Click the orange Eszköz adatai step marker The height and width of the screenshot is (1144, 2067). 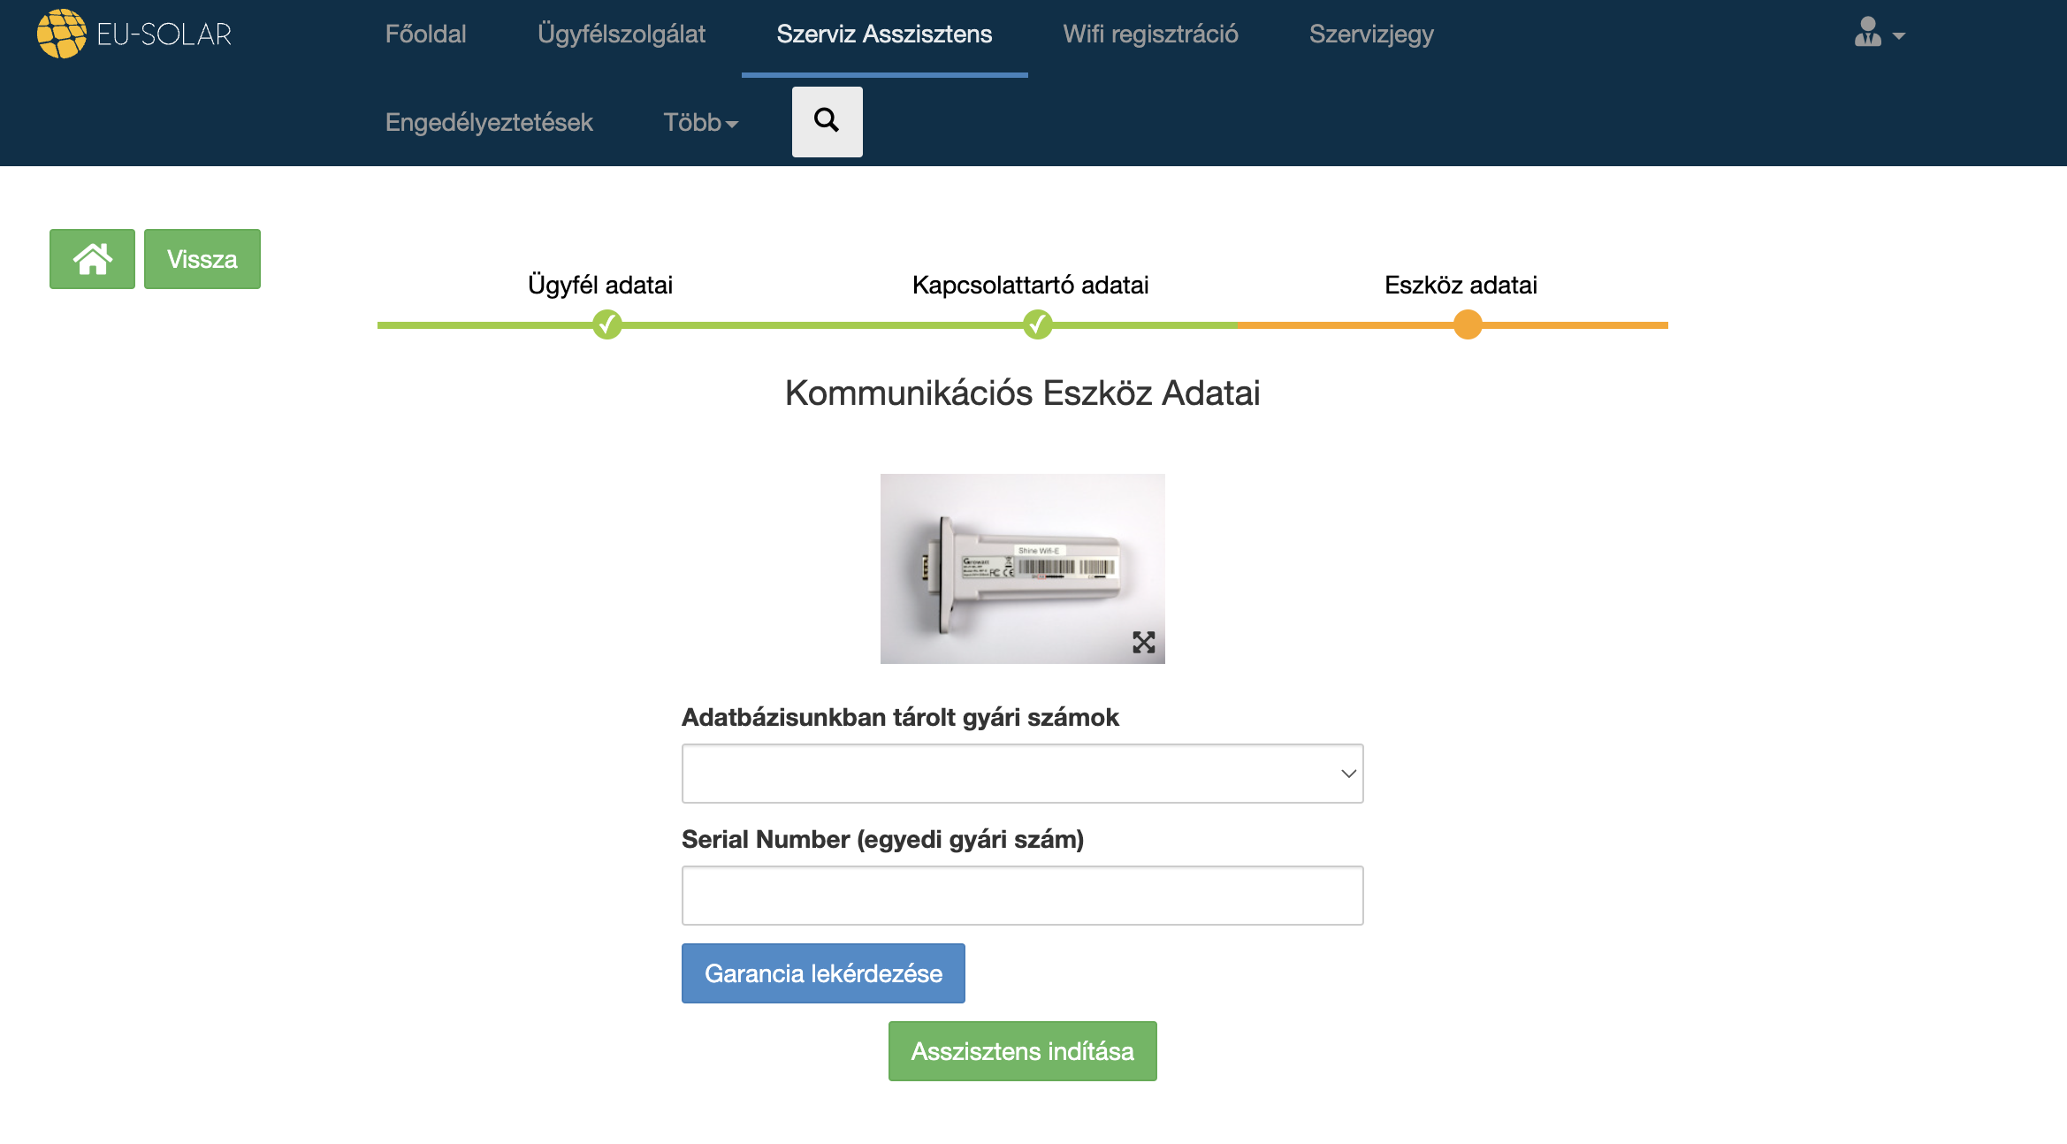tap(1468, 324)
